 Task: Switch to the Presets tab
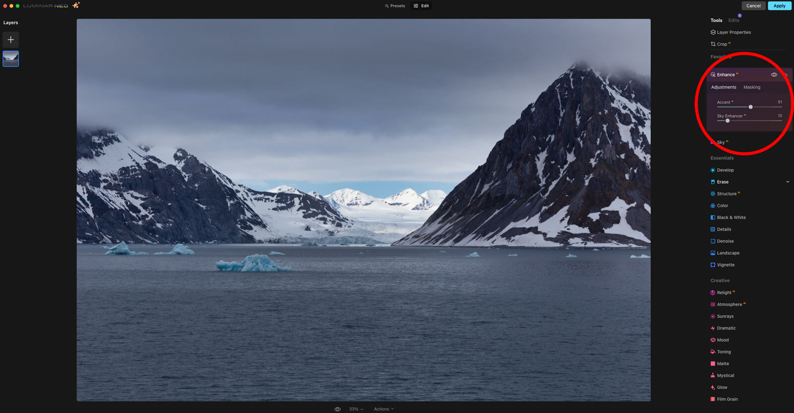[x=395, y=6]
